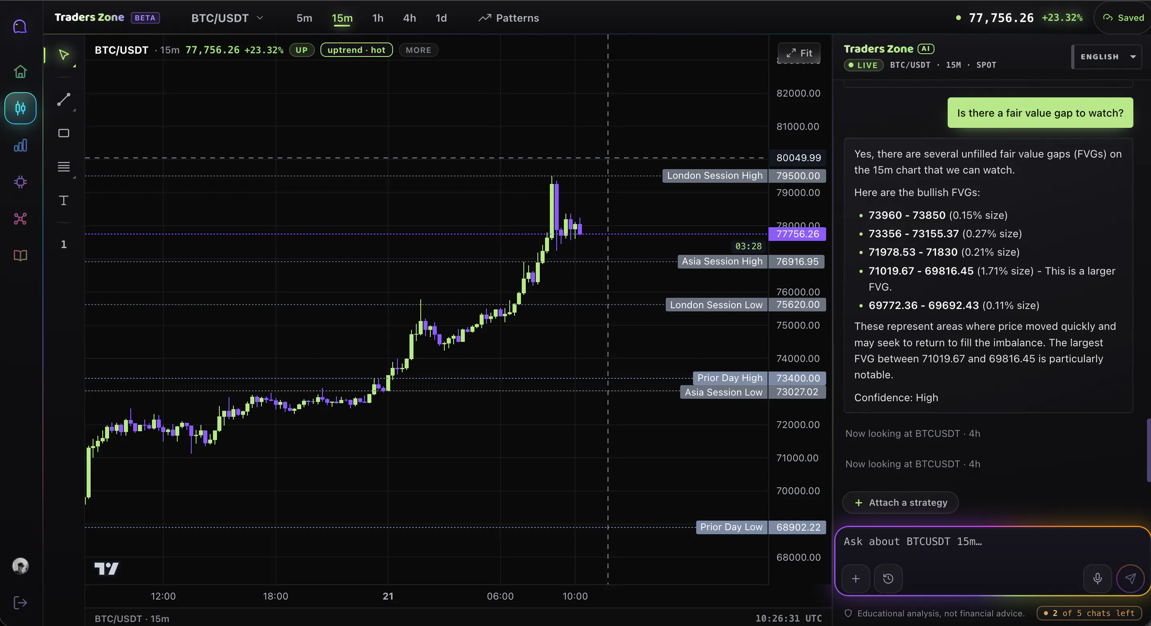This screenshot has height=626, width=1151.
Task: Go to Home in left sidebar
Action: [x=20, y=71]
